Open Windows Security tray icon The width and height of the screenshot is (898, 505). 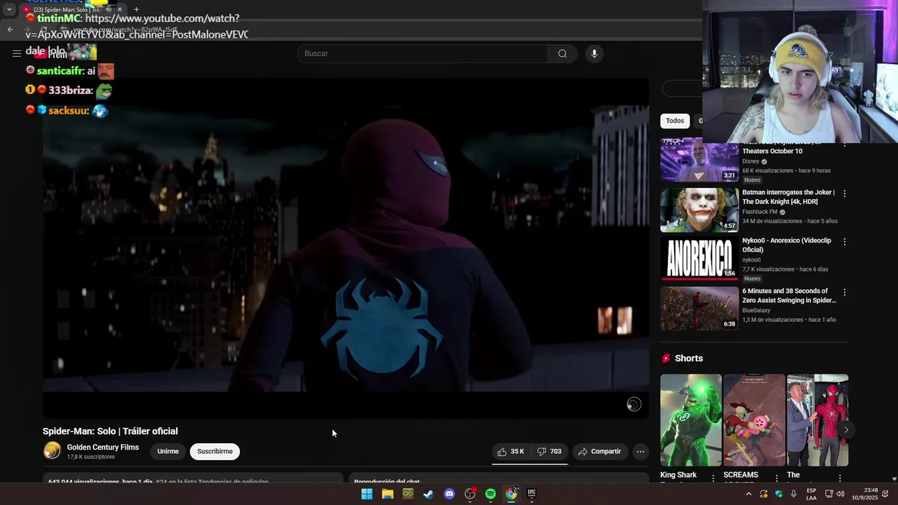(x=779, y=494)
